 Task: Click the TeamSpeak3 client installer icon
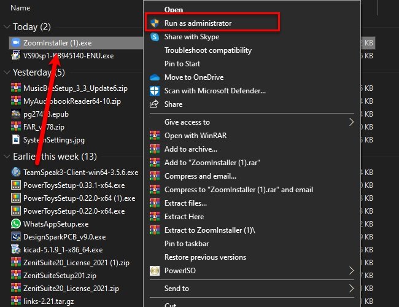16,172
